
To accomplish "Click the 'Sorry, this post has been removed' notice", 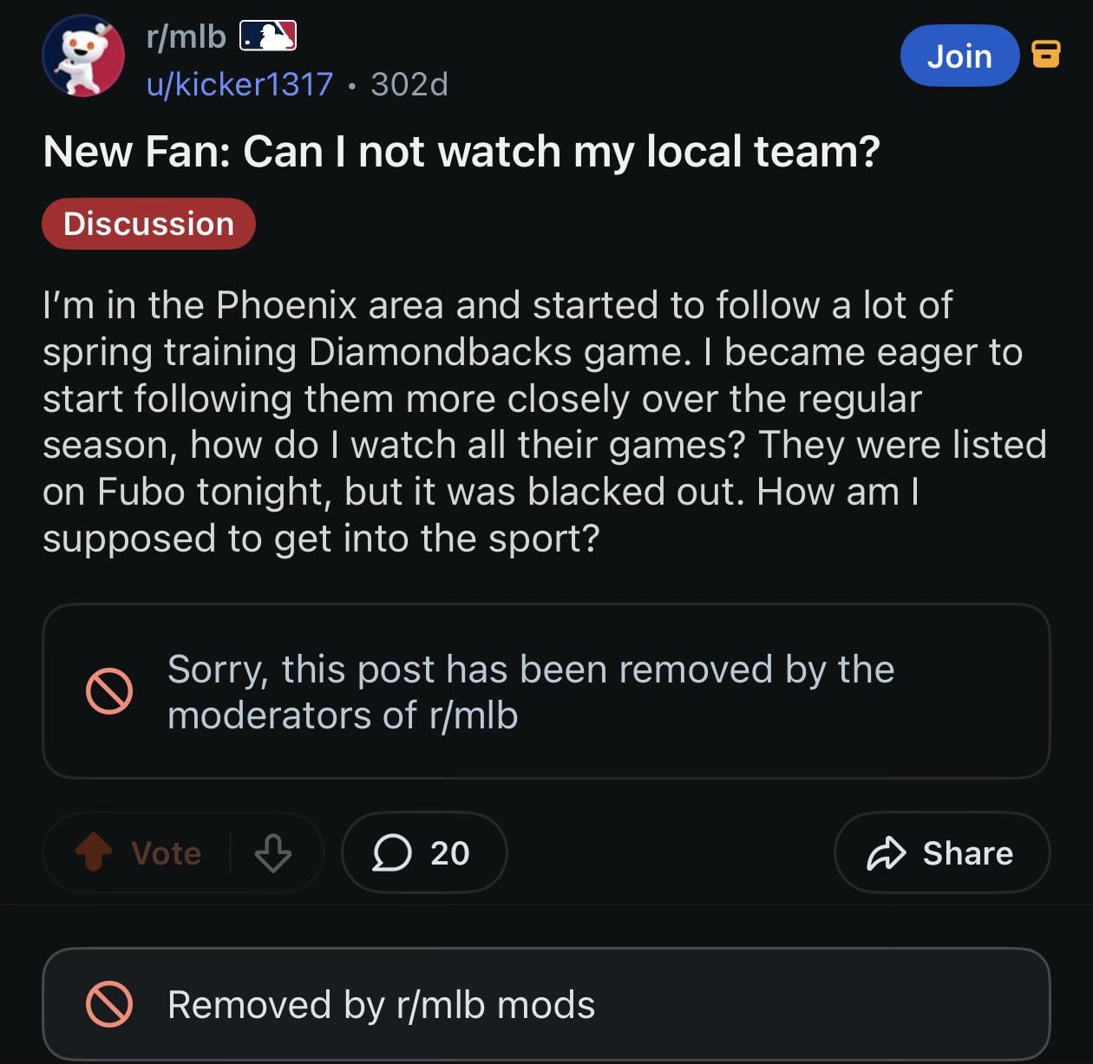I will pos(530,692).
